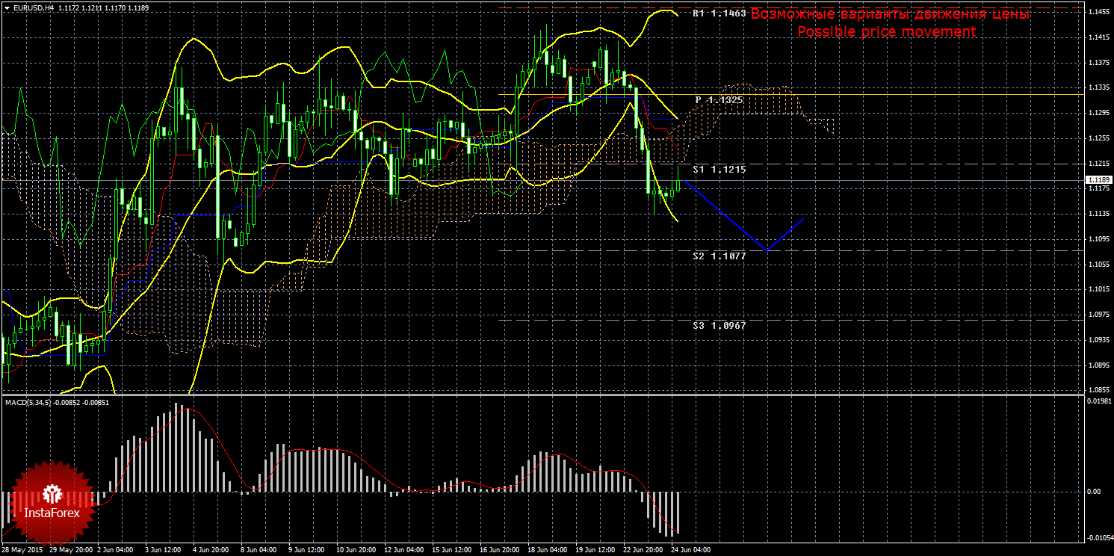Click the P 1.1325 pivot label
Image resolution: width=1114 pixels, height=556 pixels.
point(719,99)
